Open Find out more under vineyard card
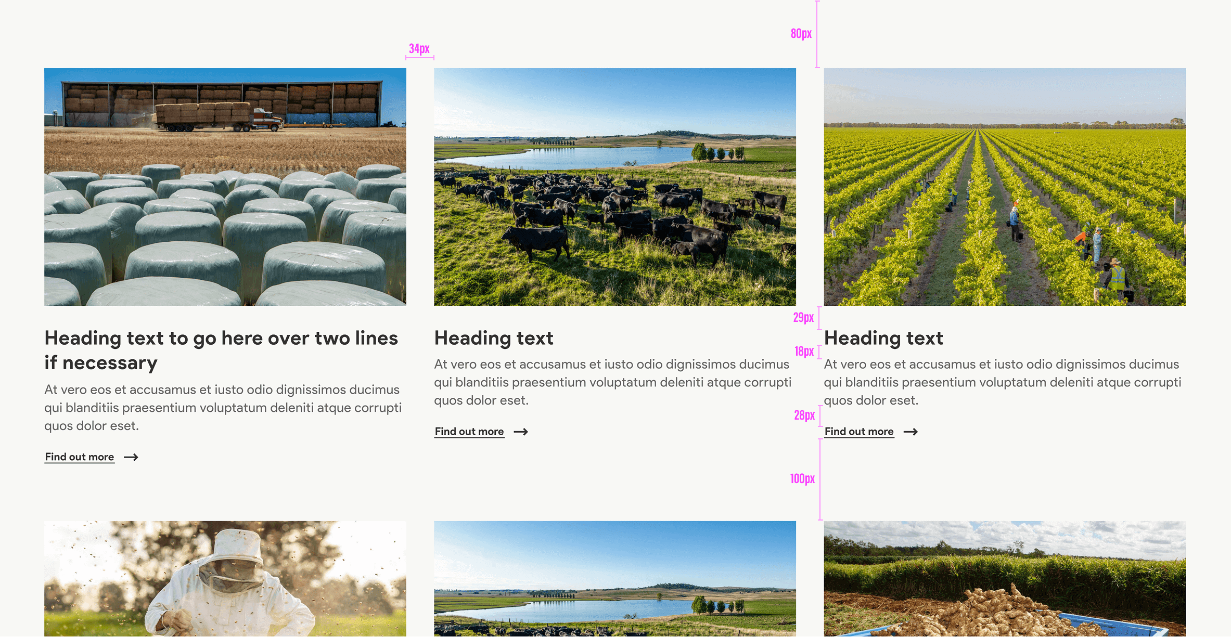 [859, 432]
